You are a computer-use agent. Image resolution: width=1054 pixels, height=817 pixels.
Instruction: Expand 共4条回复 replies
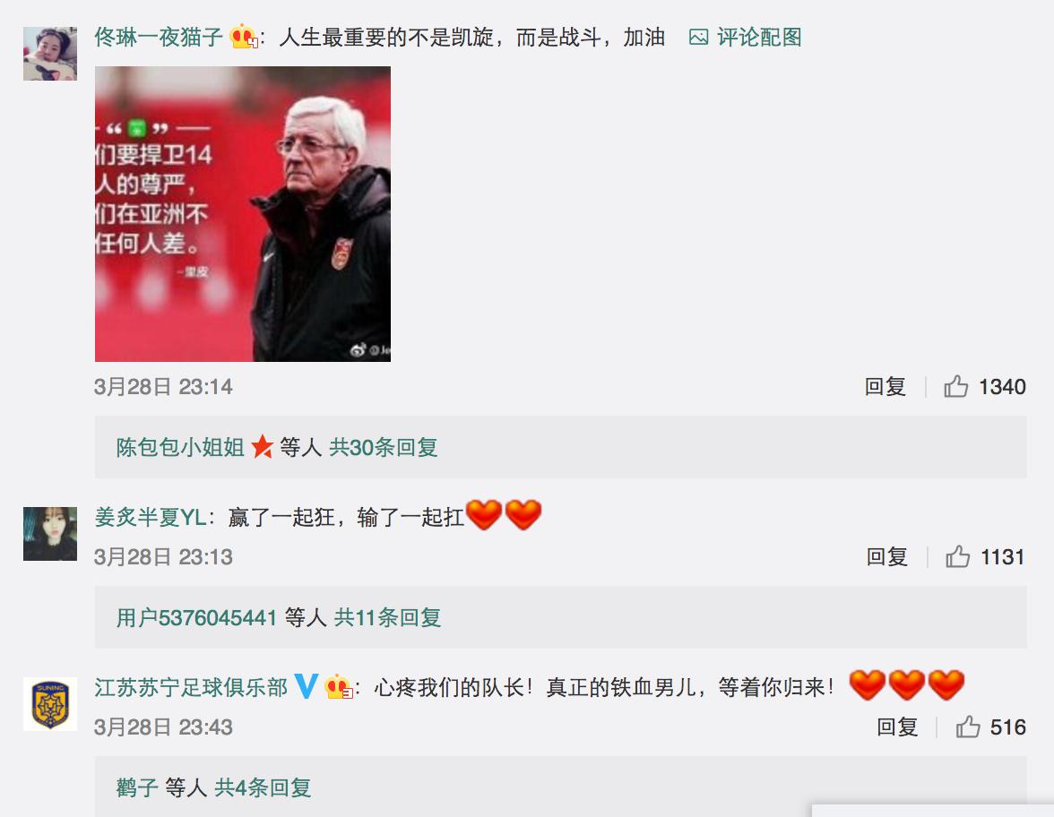(x=262, y=787)
